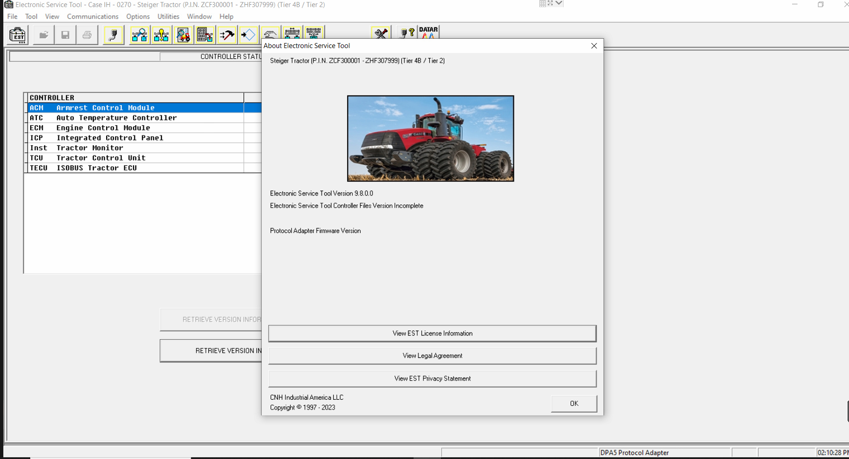
Task: Click the binary data monitor icon
Action: (314, 32)
